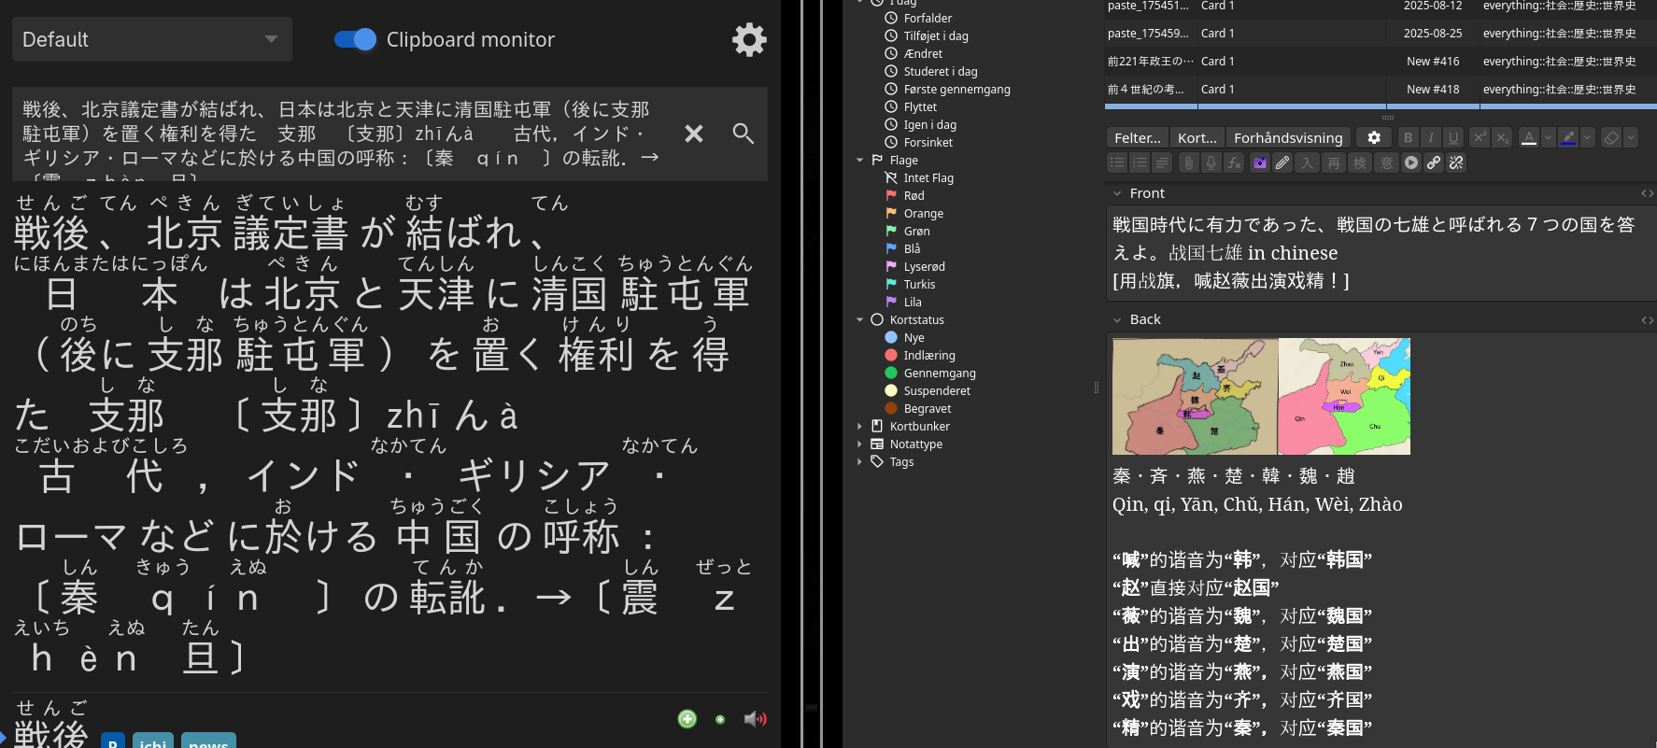This screenshot has width=1657, height=748.
Task: Click the seven states map thumbnail
Action: point(1261,396)
